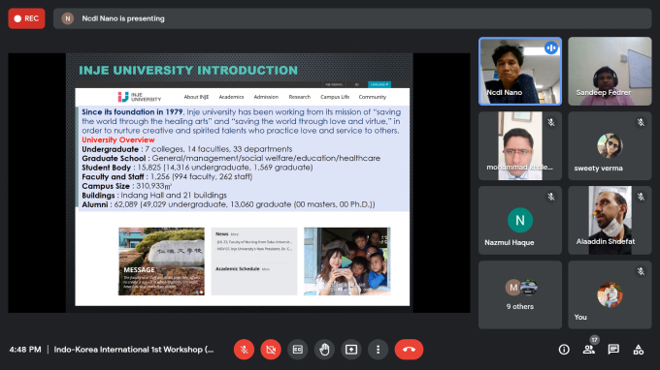The height and width of the screenshot is (370, 660).
Task: Select the mohammad video tile
Action: point(520,145)
